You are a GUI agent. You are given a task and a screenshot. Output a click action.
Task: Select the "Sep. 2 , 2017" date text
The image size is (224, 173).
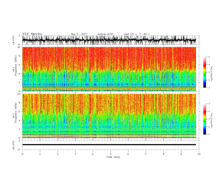point(79,34)
